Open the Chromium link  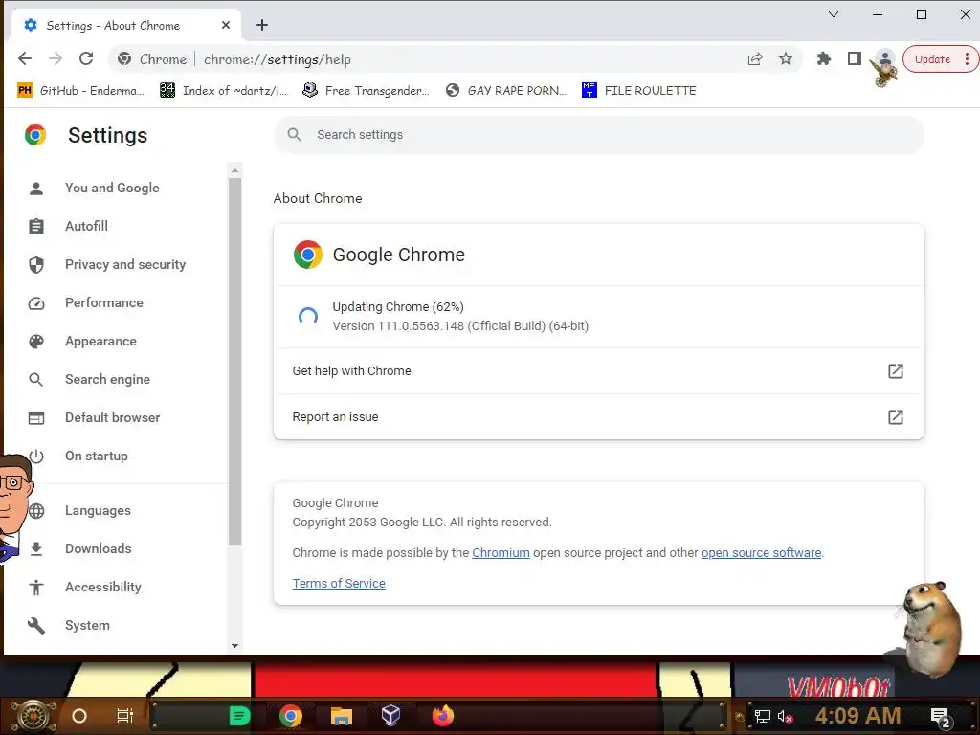click(x=501, y=553)
